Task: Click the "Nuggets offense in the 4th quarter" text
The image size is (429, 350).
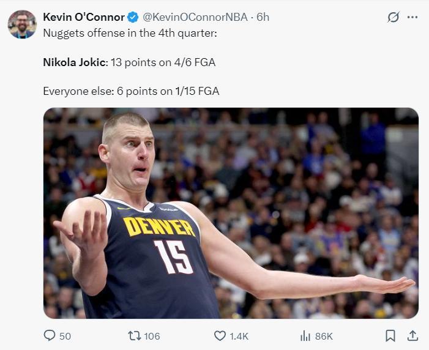Action: pyautogui.click(x=130, y=32)
